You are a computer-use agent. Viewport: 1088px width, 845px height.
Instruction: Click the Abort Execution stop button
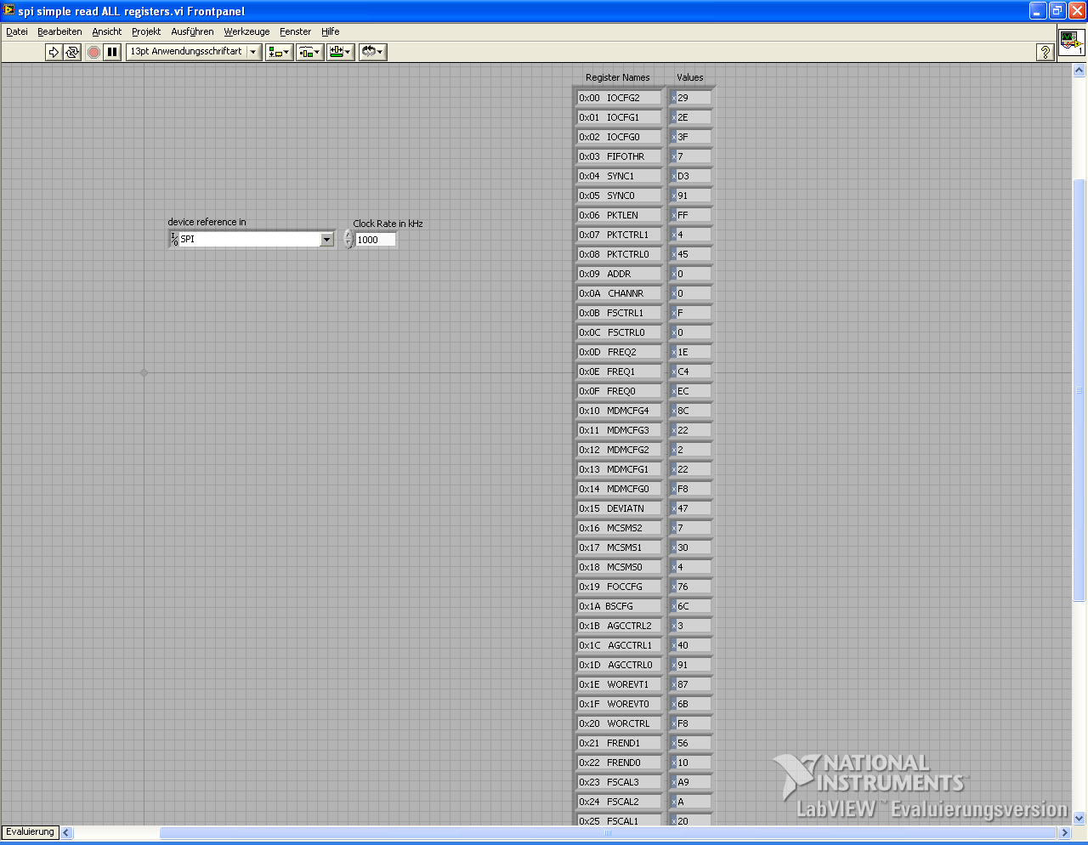pyautogui.click(x=94, y=52)
